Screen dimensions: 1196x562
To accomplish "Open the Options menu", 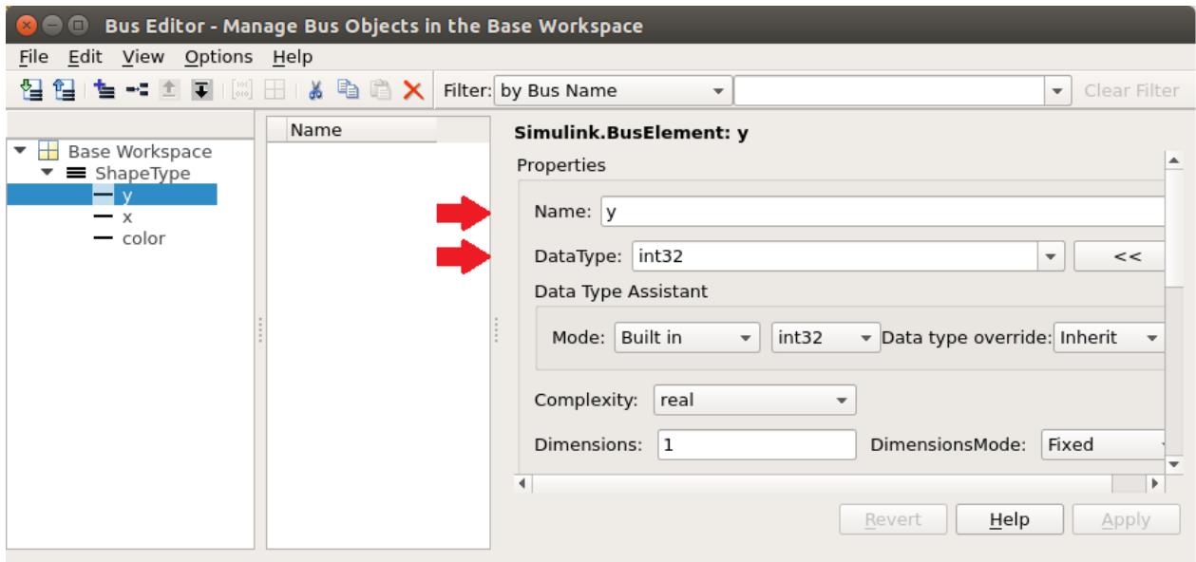I will [218, 56].
